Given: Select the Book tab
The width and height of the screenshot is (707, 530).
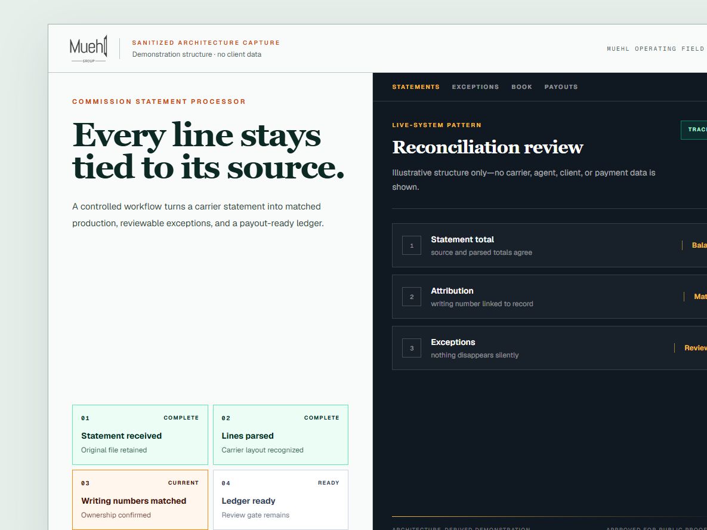Looking at the screenshot, I should [521, 87].
